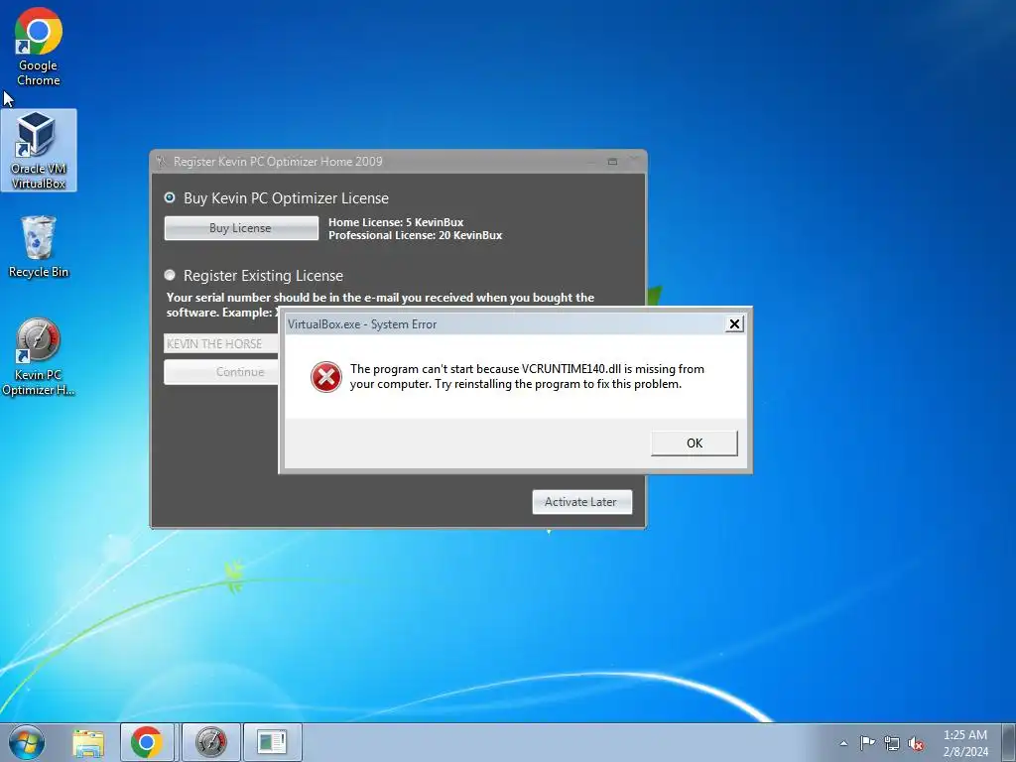Viewport: 1016px width, 762px height.
Task: Click the Continue button
Action: pos(221,372)
